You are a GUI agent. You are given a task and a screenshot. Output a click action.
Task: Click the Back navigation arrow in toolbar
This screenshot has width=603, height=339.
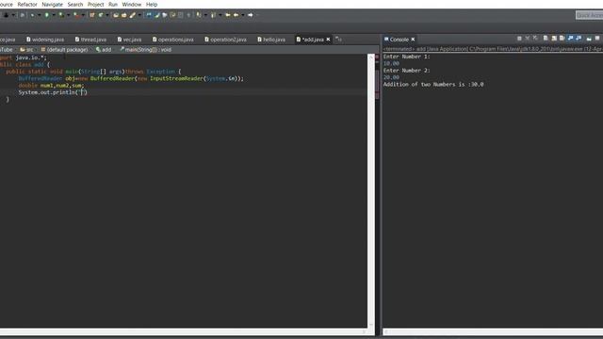(236, 15)
